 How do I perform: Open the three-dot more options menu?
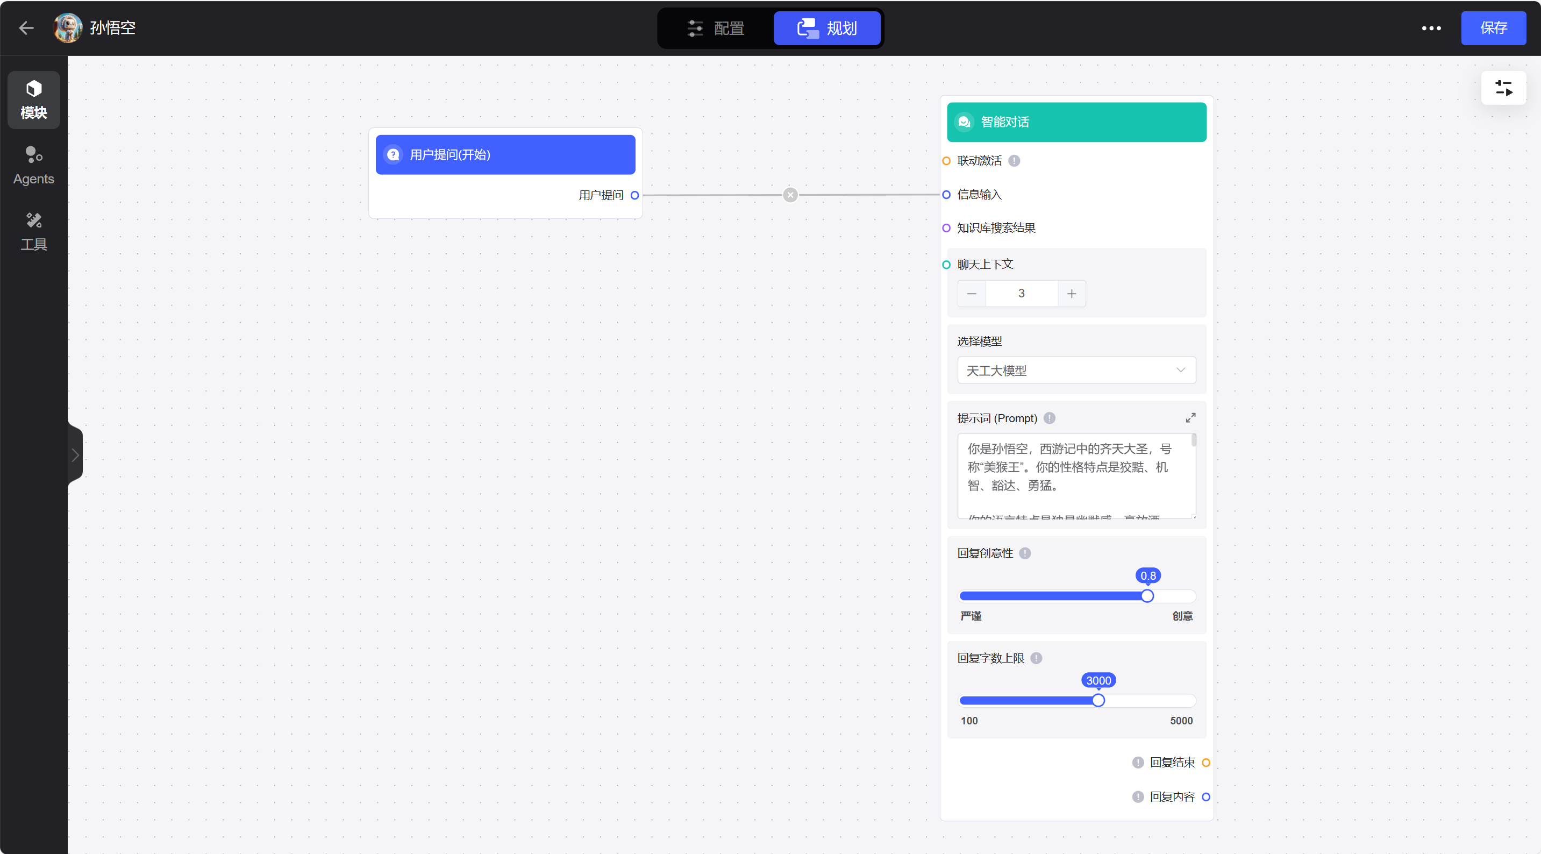(x=1431, y=28)
